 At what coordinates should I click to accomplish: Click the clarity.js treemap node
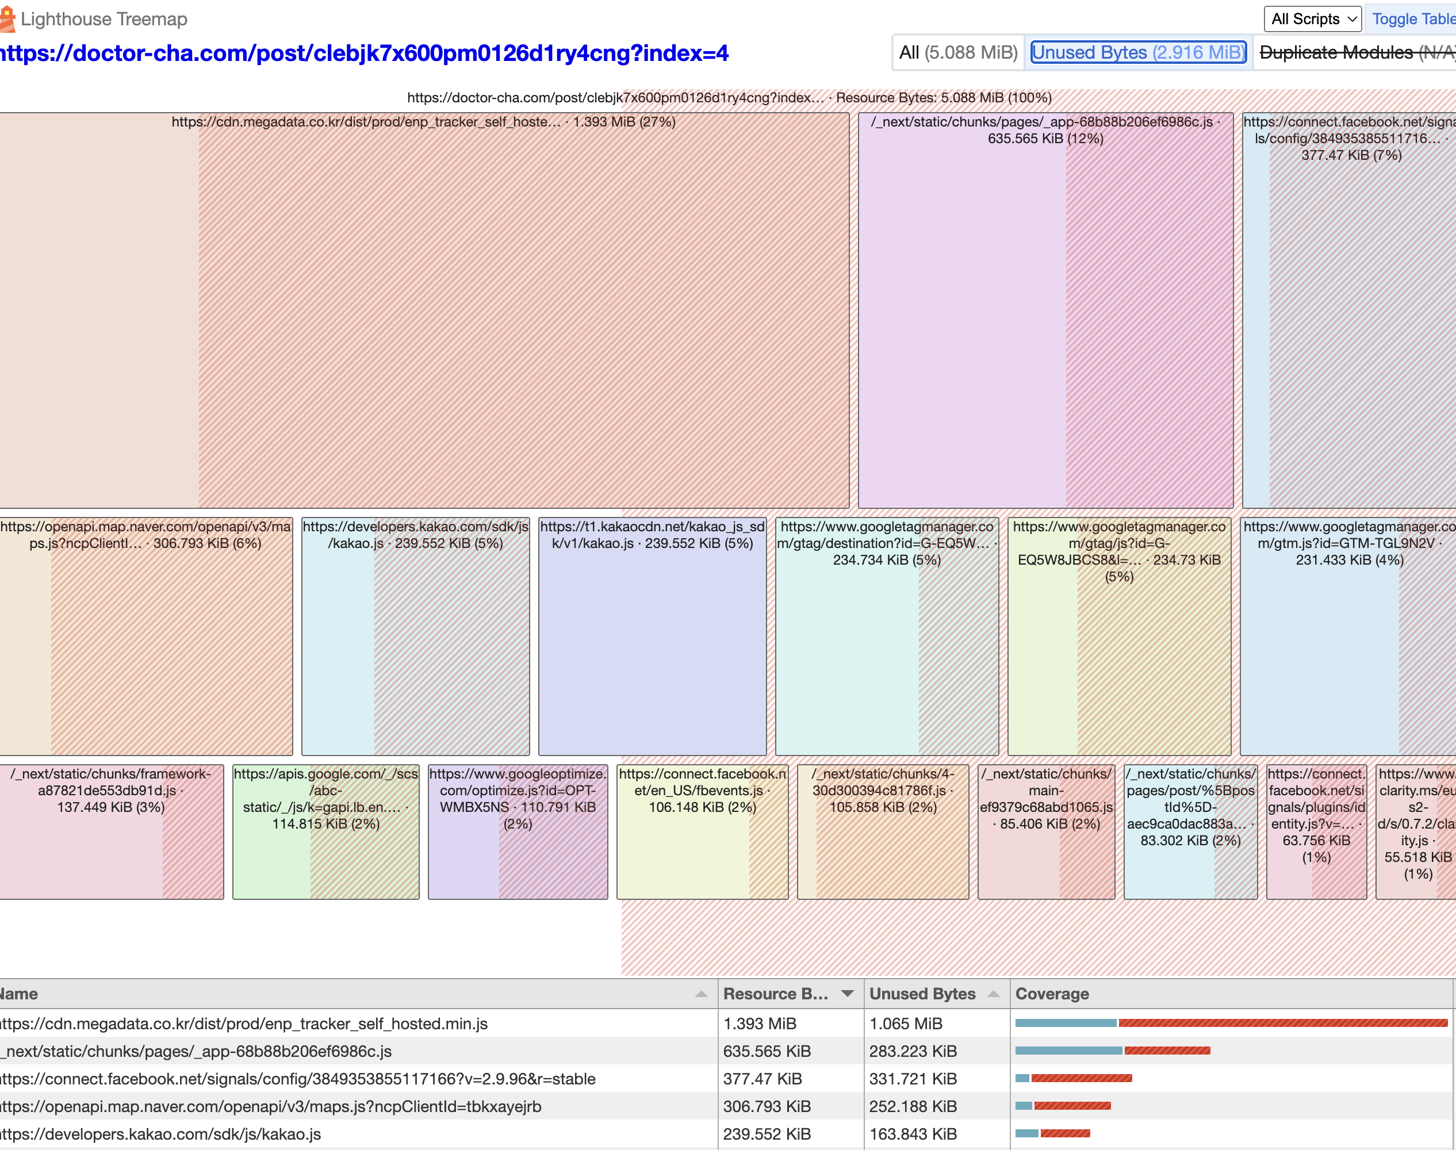tap(1416, 831)
